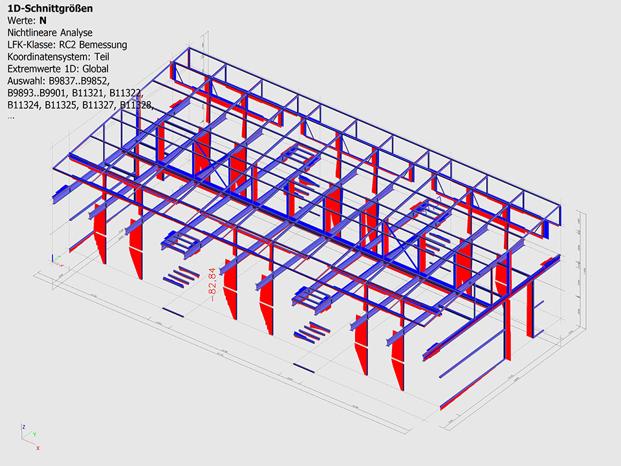
Task: Click the Nichtlineare Analyse text line
Action: tap(50, 32)
